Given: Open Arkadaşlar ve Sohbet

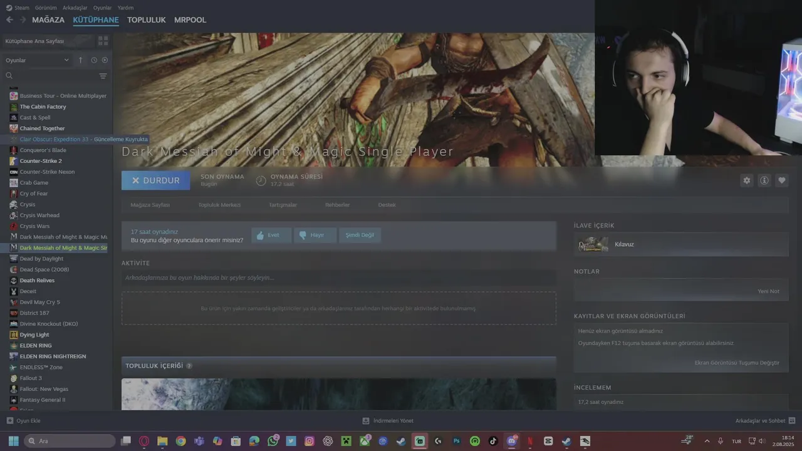Looking at the screenshot, I should pos(765,421).
